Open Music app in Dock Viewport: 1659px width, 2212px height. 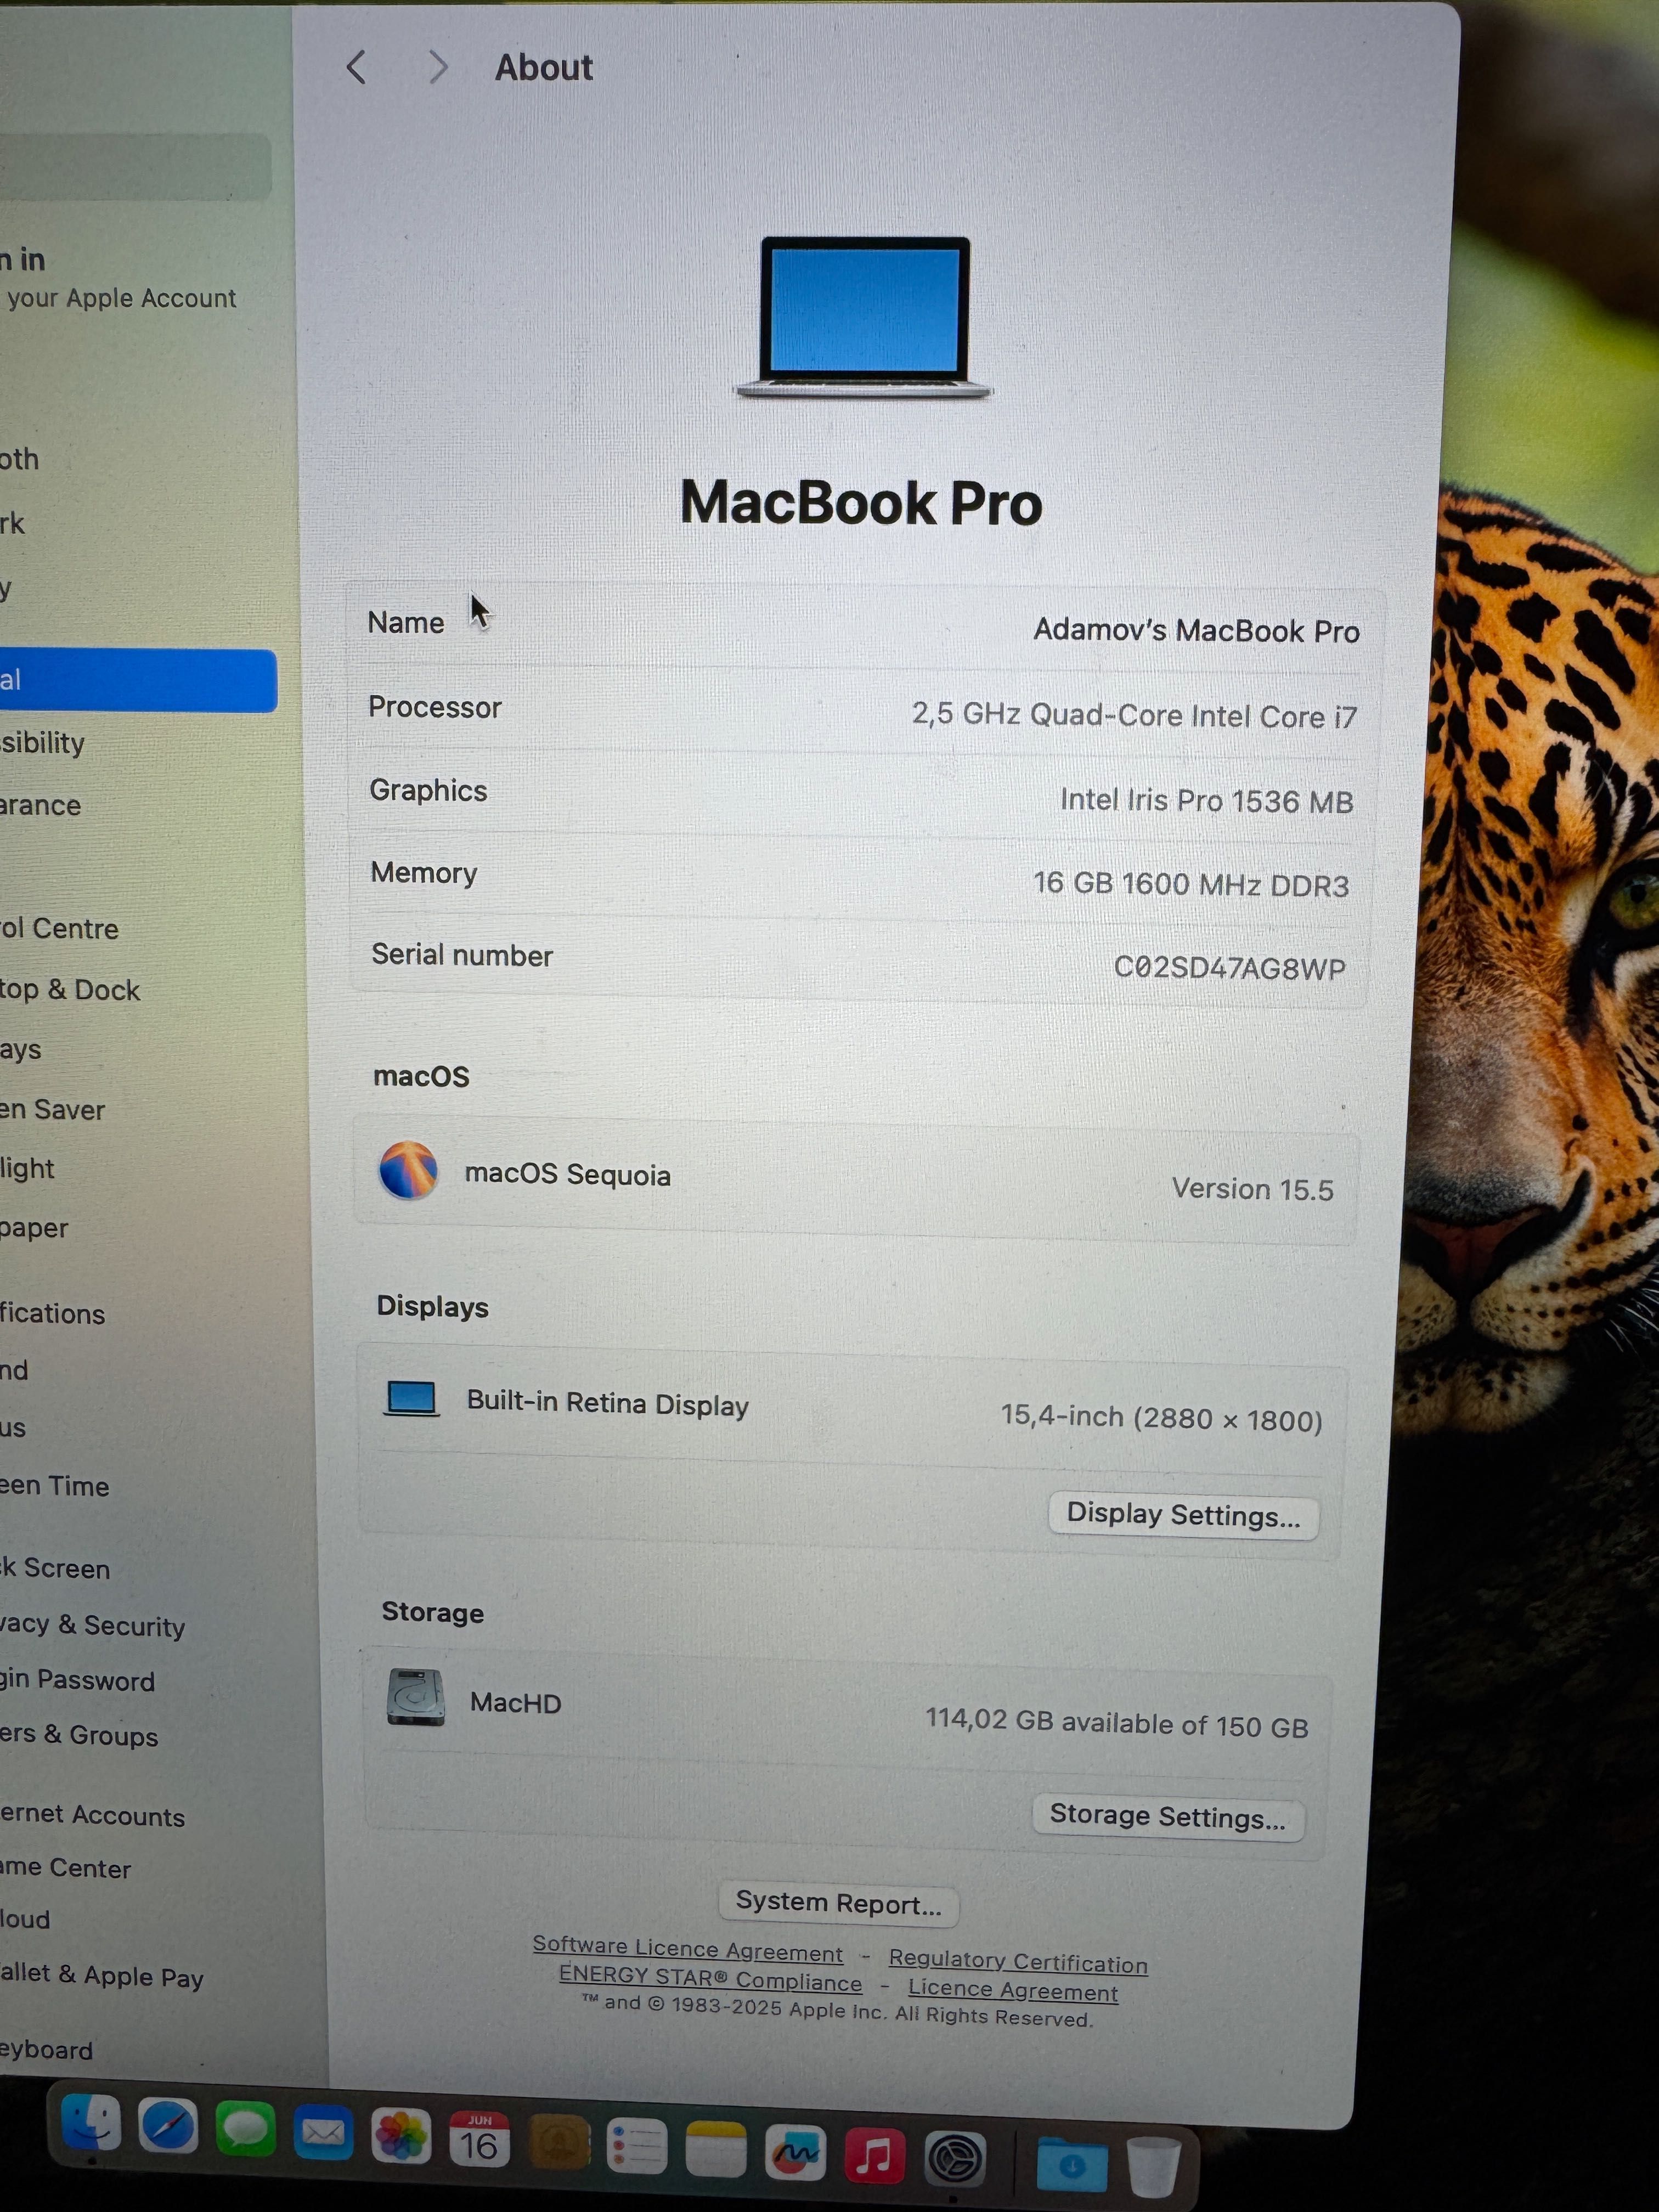point(874,2156)
